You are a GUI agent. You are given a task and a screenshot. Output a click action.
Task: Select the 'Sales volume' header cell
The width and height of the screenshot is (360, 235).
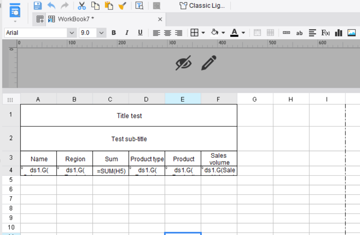pyautogui.click(x=219, y=158)
